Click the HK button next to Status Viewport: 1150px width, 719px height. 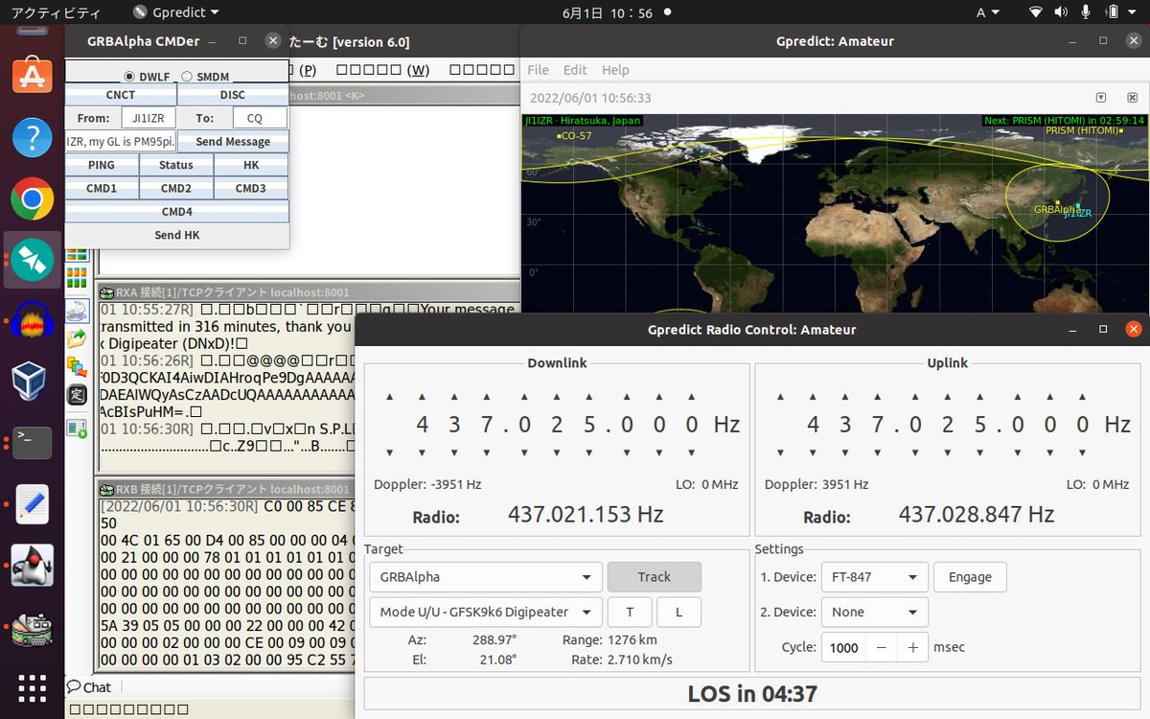(x=251, y=165)
